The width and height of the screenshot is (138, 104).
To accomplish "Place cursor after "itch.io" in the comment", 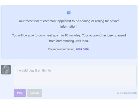I will point(51,70).
